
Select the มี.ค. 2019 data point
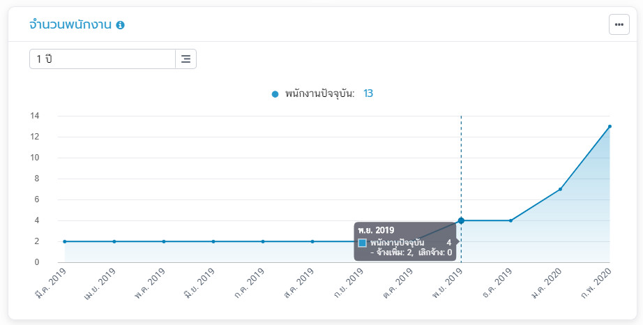point(65,241)
